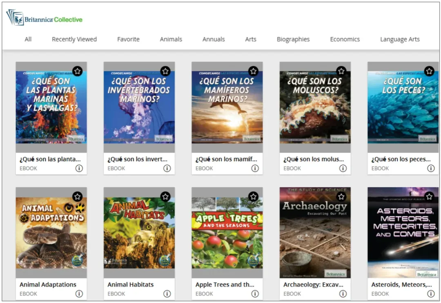
Task: Open plantas marinas y las algas cover
Action: click(x=51, y=107)
